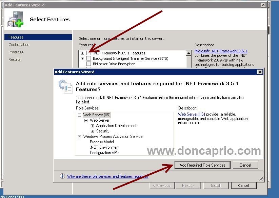Select the Web Server (IIS) tree label

click(x=97, y=115)
